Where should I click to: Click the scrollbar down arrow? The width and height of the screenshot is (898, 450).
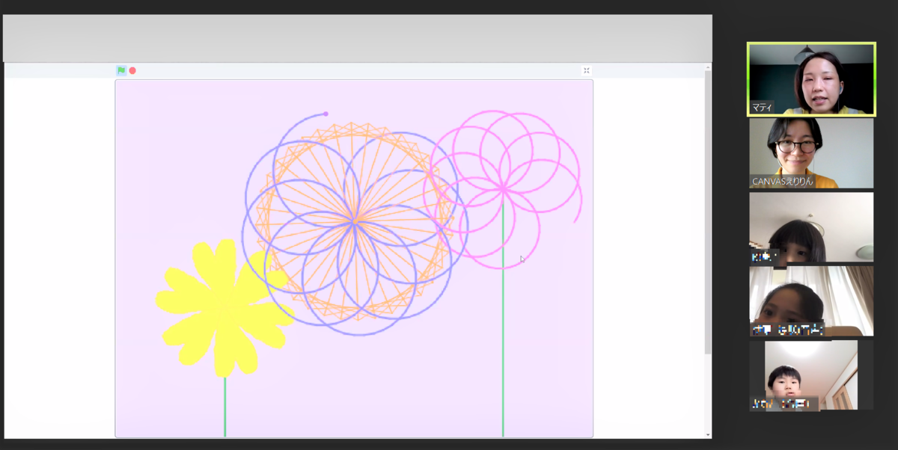(708, 434)
